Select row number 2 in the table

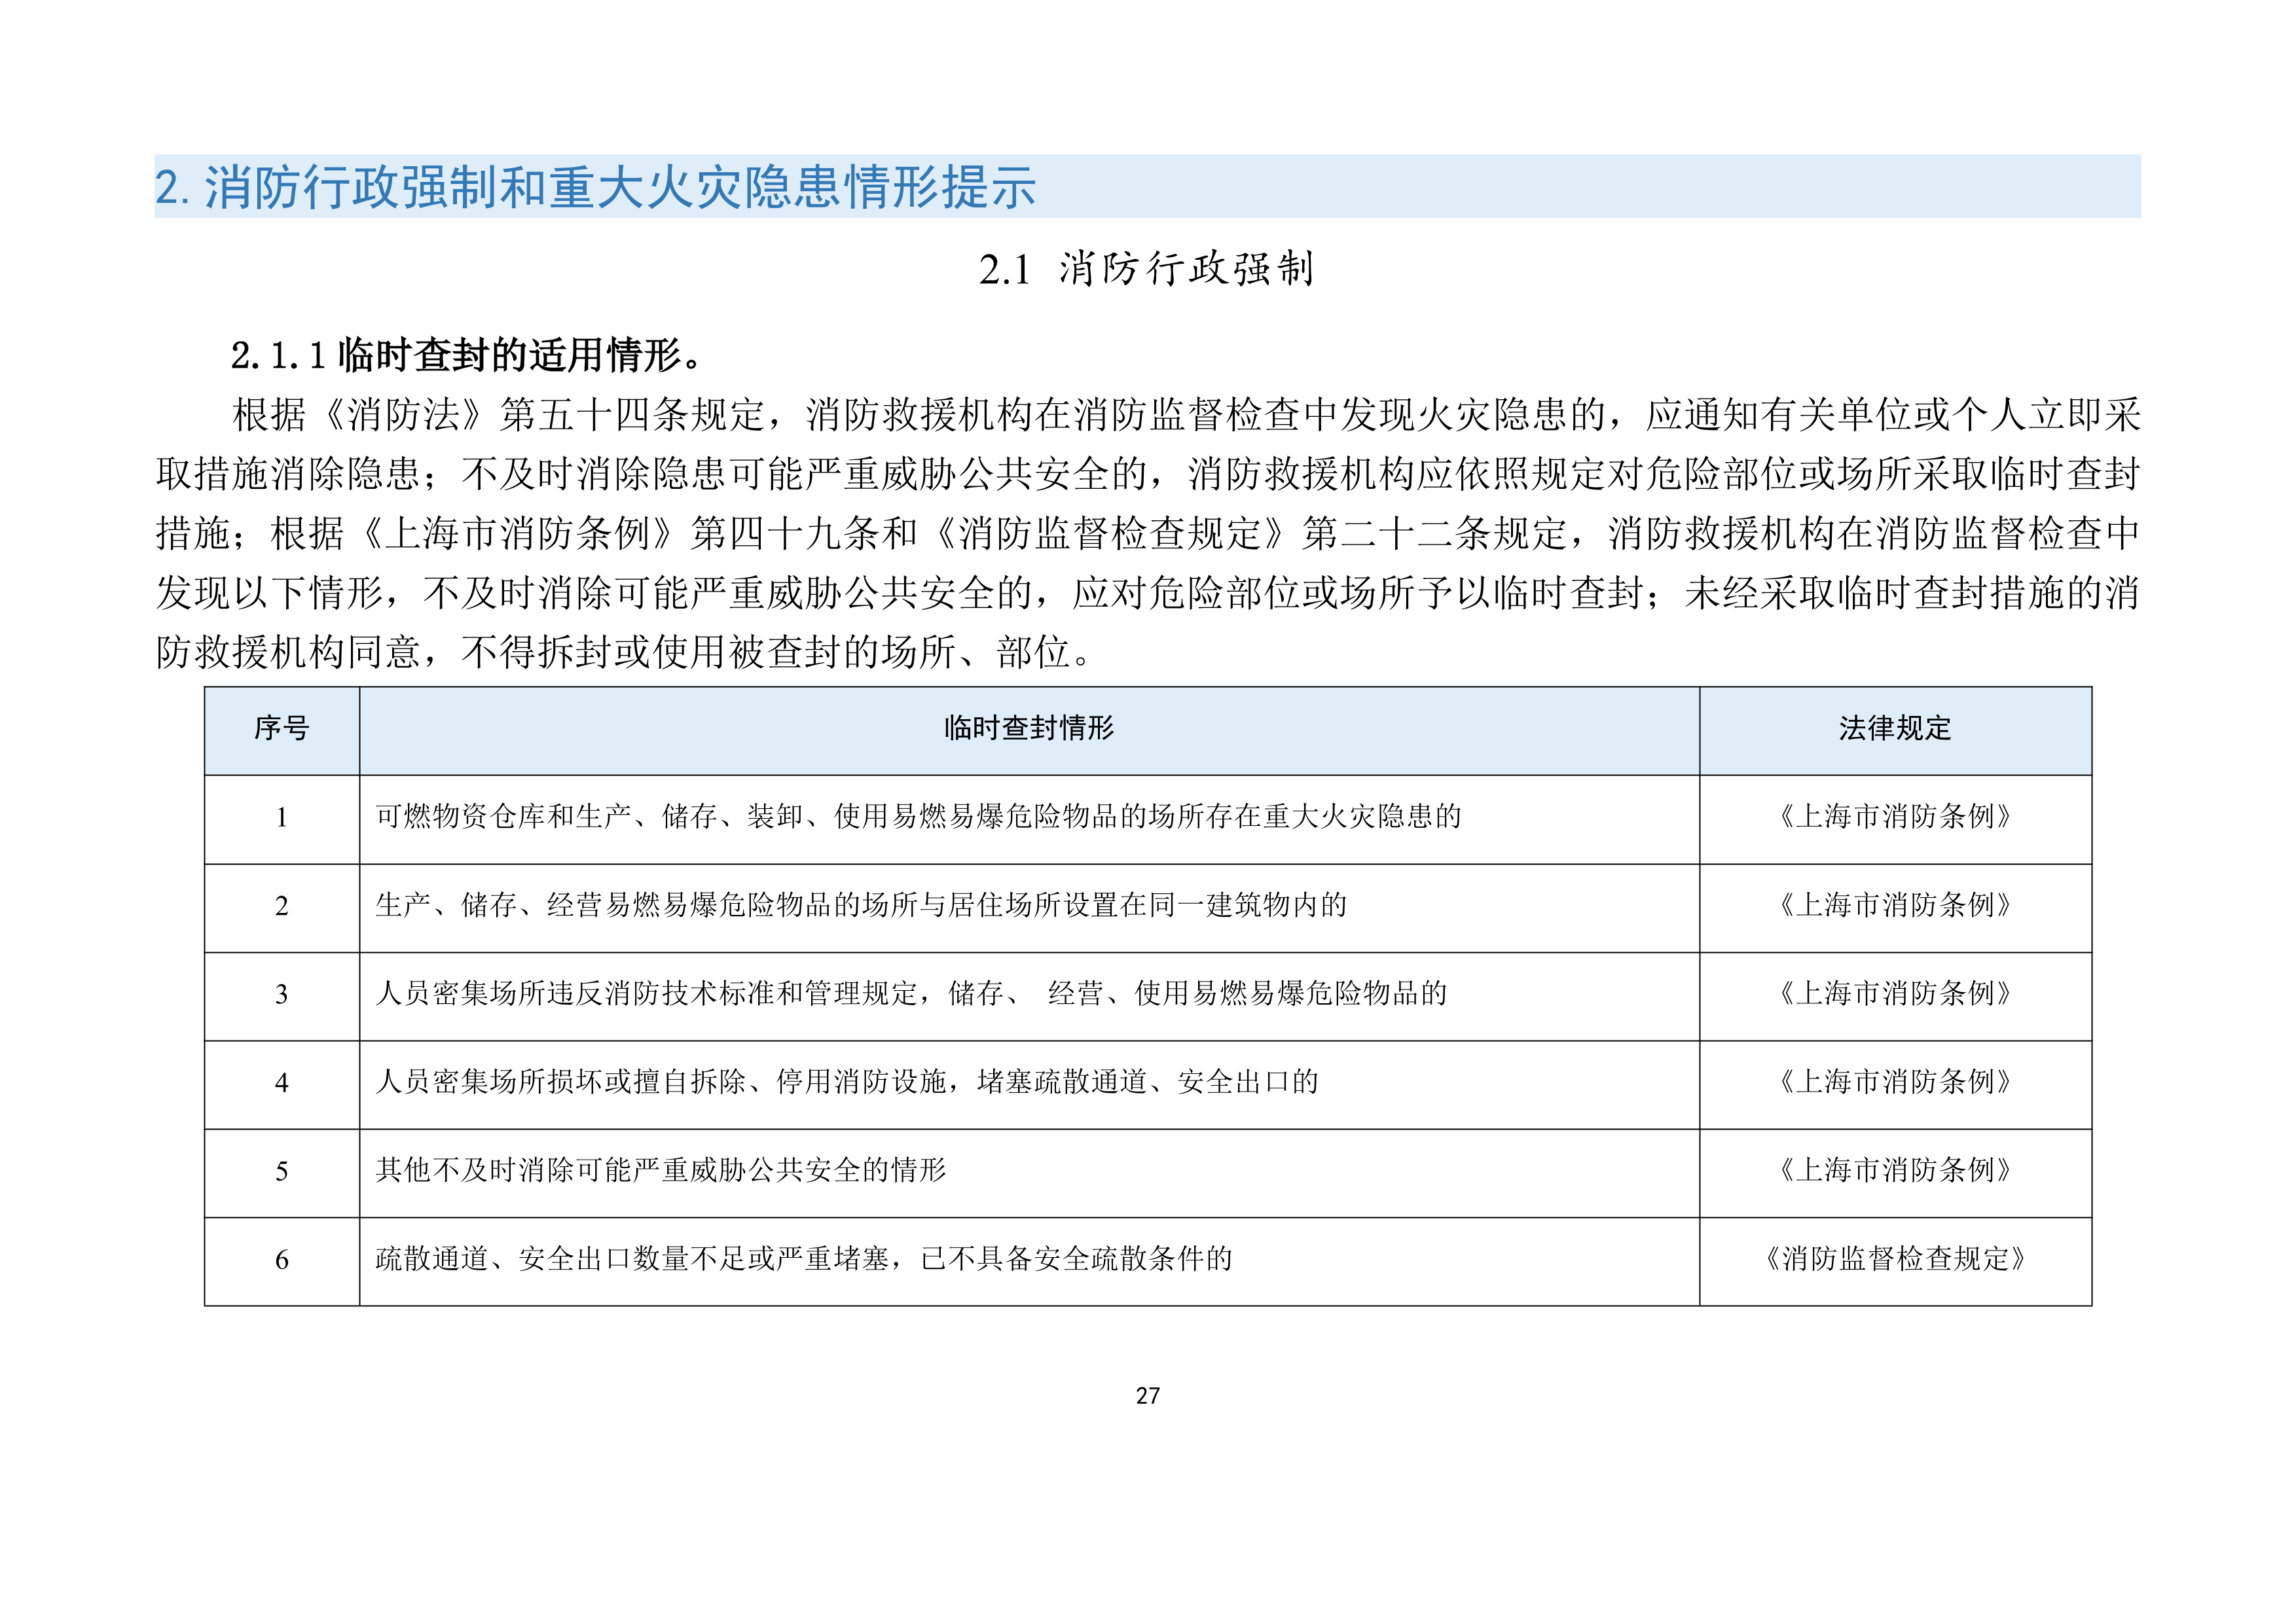pos(282,906)
